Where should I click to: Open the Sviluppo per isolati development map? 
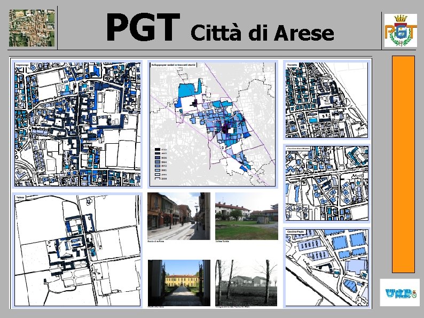[x=213, y=125]
